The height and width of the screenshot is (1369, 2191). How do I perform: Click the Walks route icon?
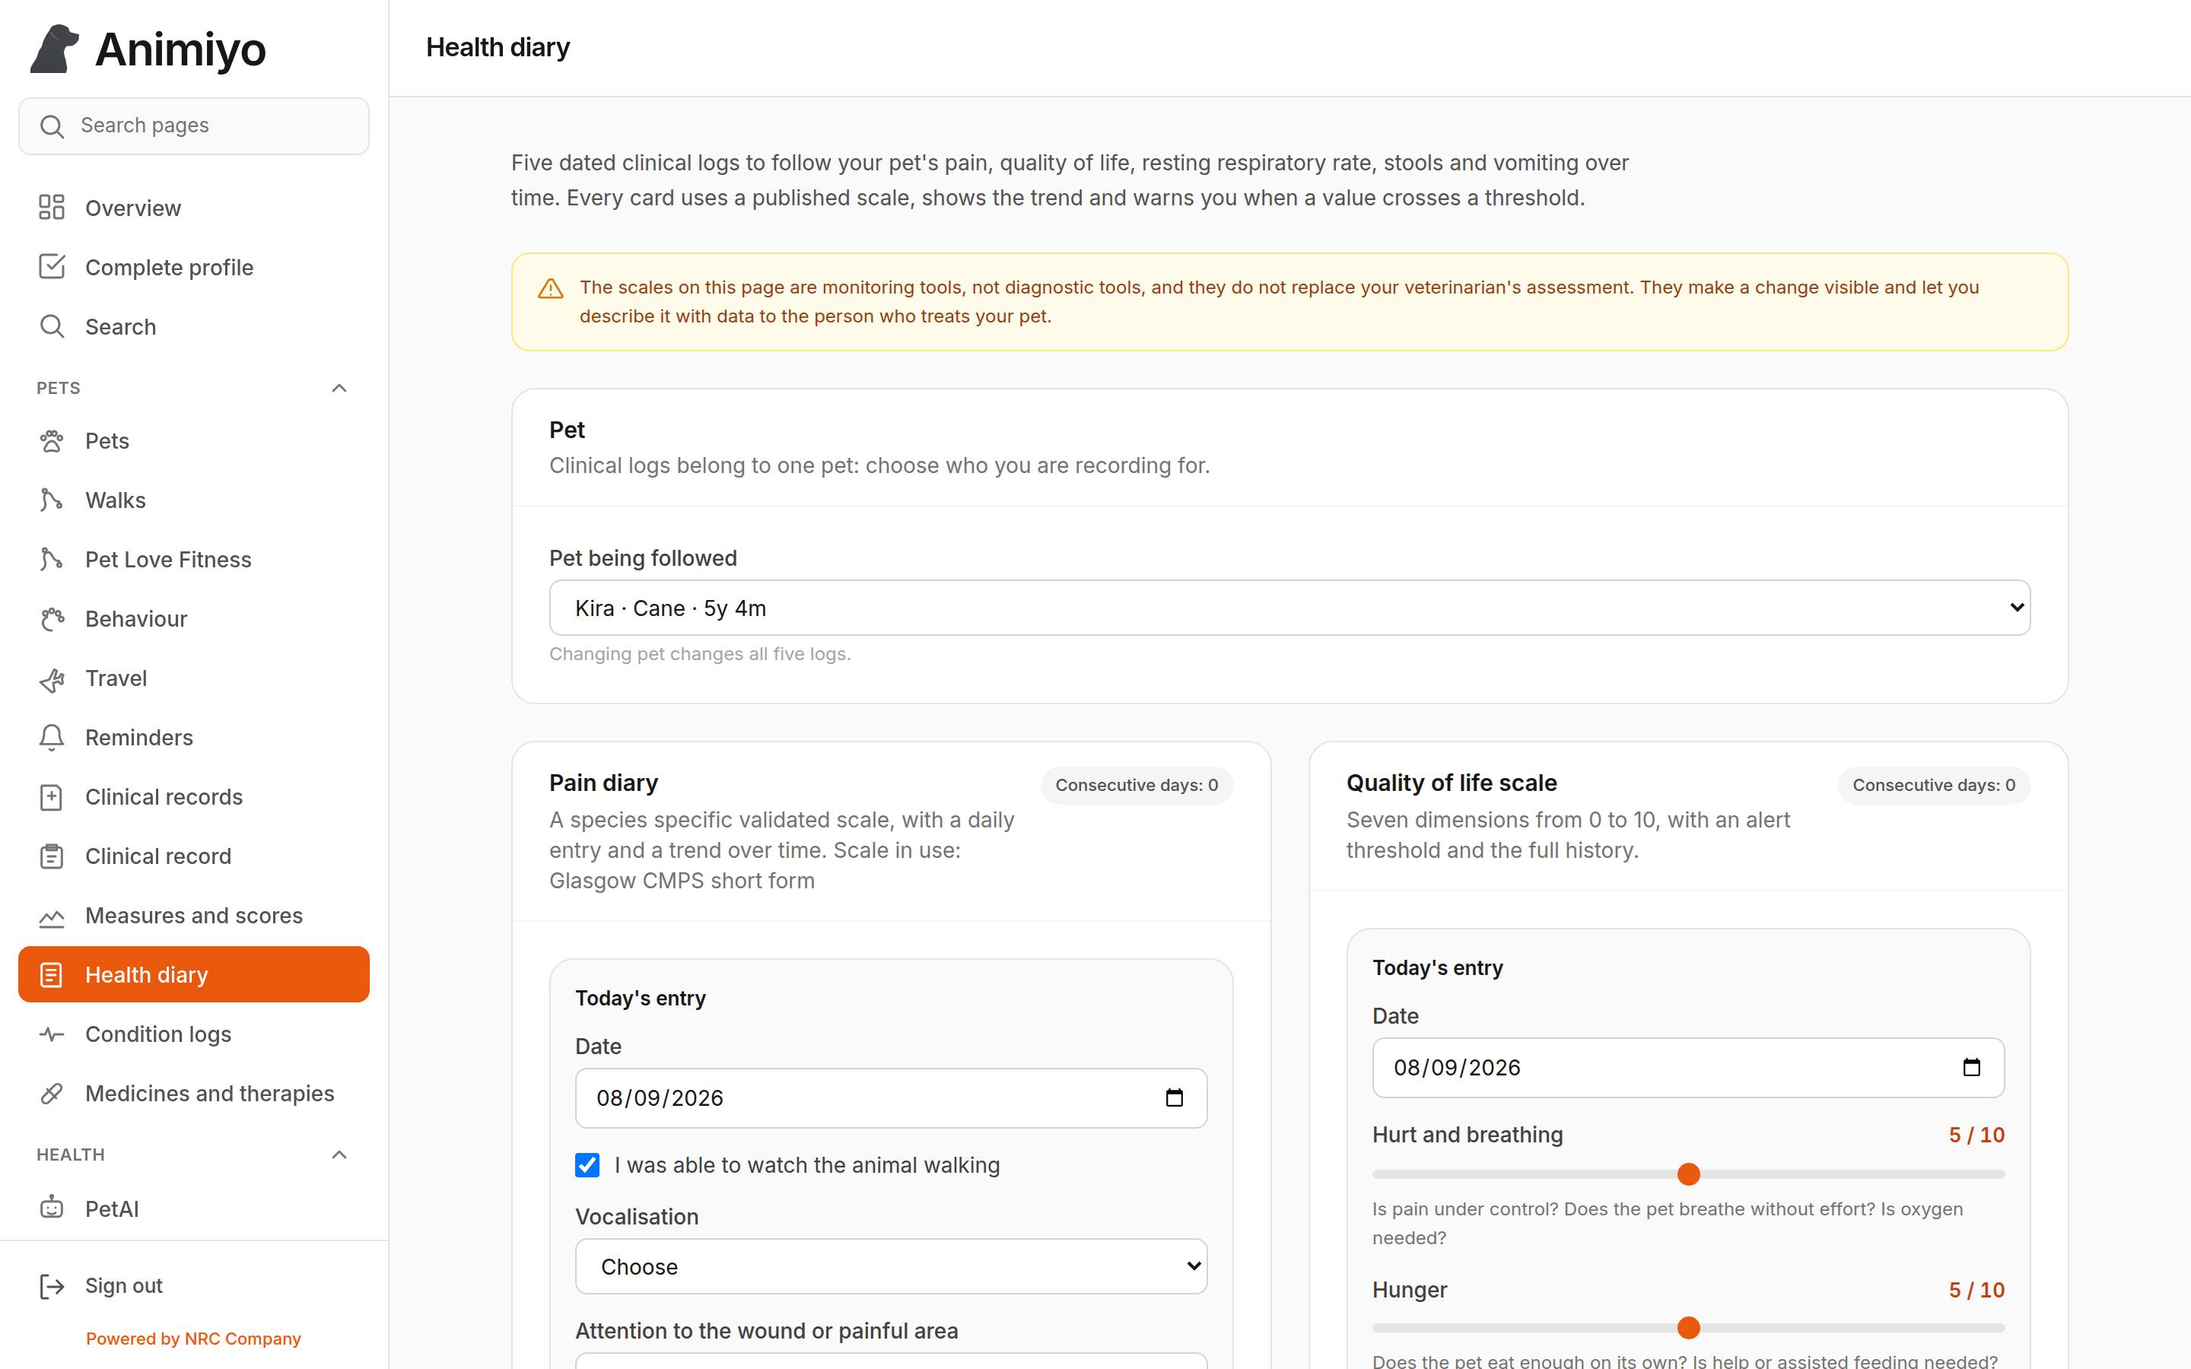pos(52,500)
